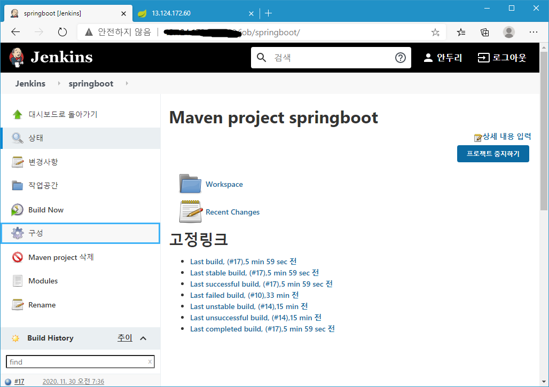Click the Modules document icon
The image size is (549, 387).
tap(17, 281)
